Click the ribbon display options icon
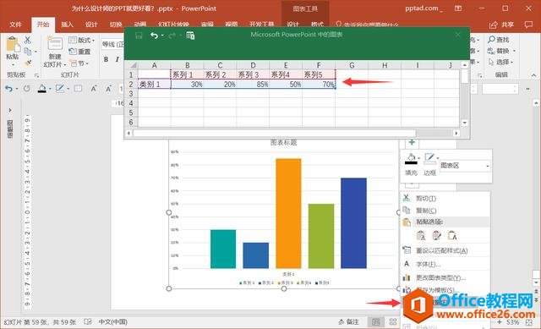This screenshot has width=541, height=329. click(x=458, y=8)
